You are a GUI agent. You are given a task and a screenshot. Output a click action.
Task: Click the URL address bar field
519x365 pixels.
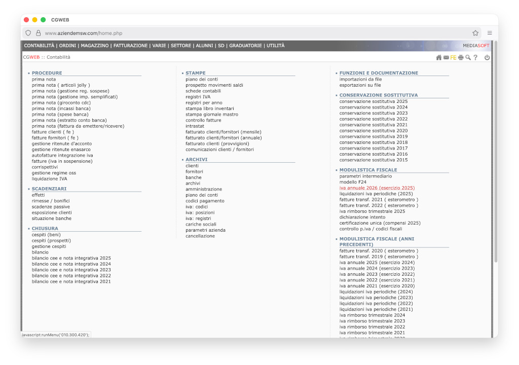(253, 33)
